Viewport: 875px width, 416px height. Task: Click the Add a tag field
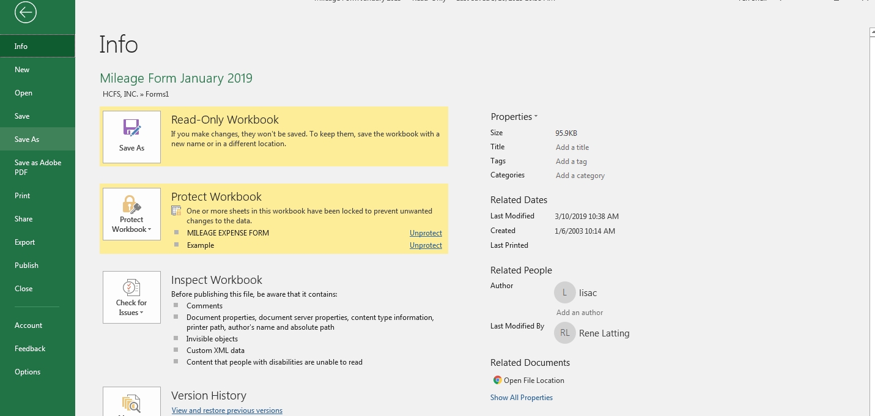571,162
